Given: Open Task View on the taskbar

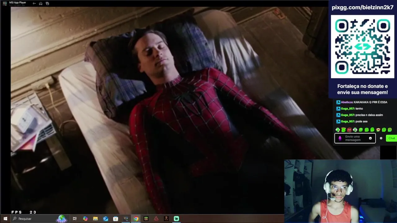Looking at the screenshot, I should [75, 219].
